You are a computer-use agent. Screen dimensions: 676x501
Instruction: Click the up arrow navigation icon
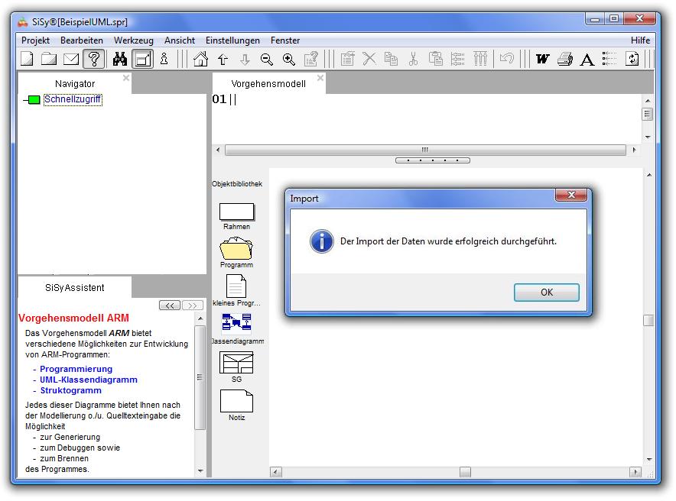click(223, 59)
